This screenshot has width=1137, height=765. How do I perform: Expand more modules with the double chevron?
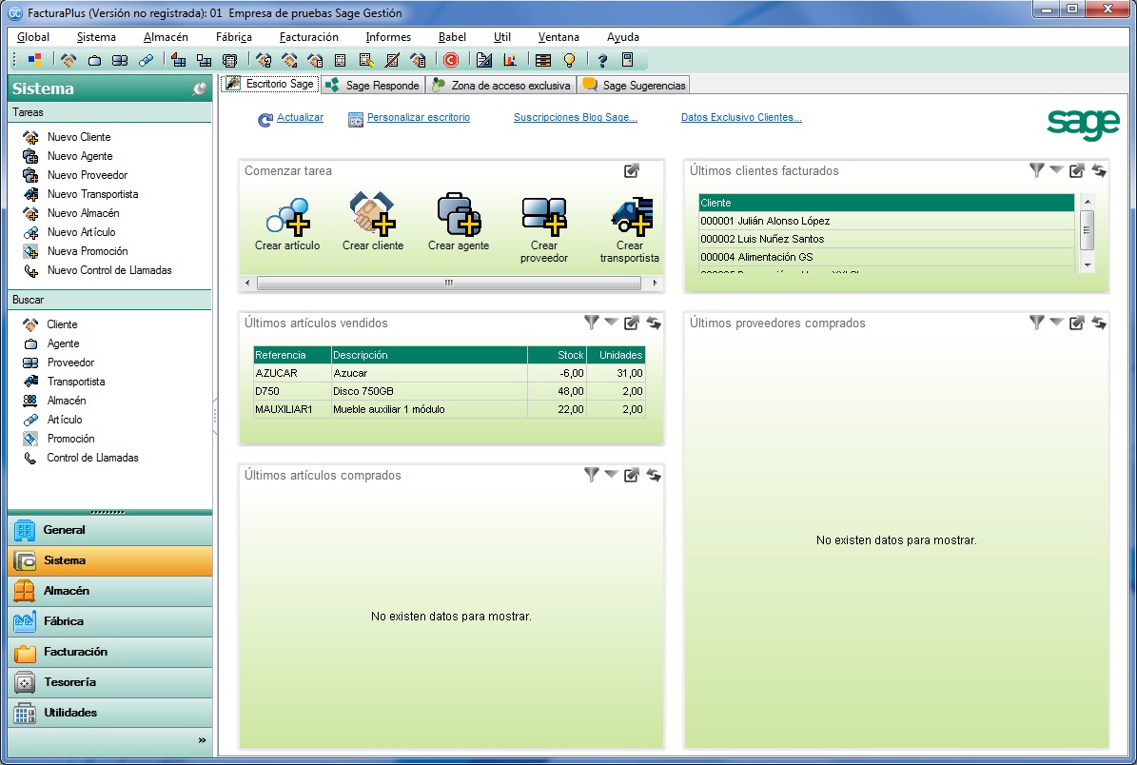click(x=202, y=740)
